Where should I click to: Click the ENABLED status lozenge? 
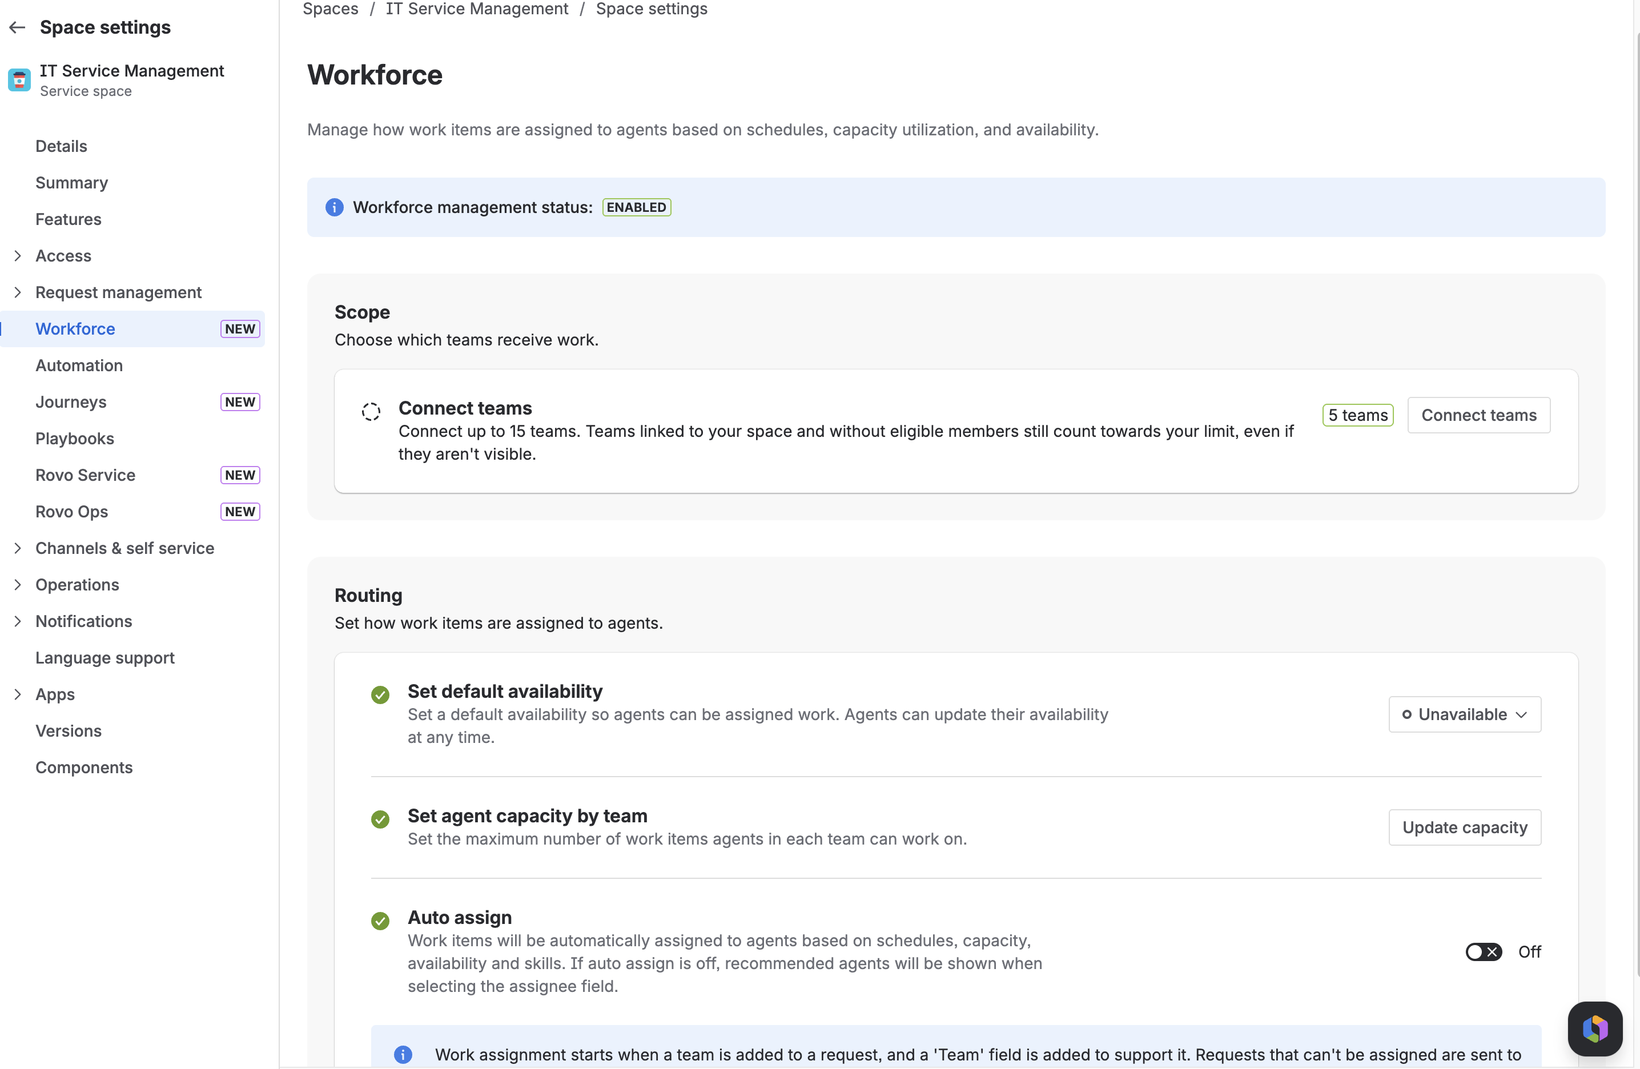(636, 207)
